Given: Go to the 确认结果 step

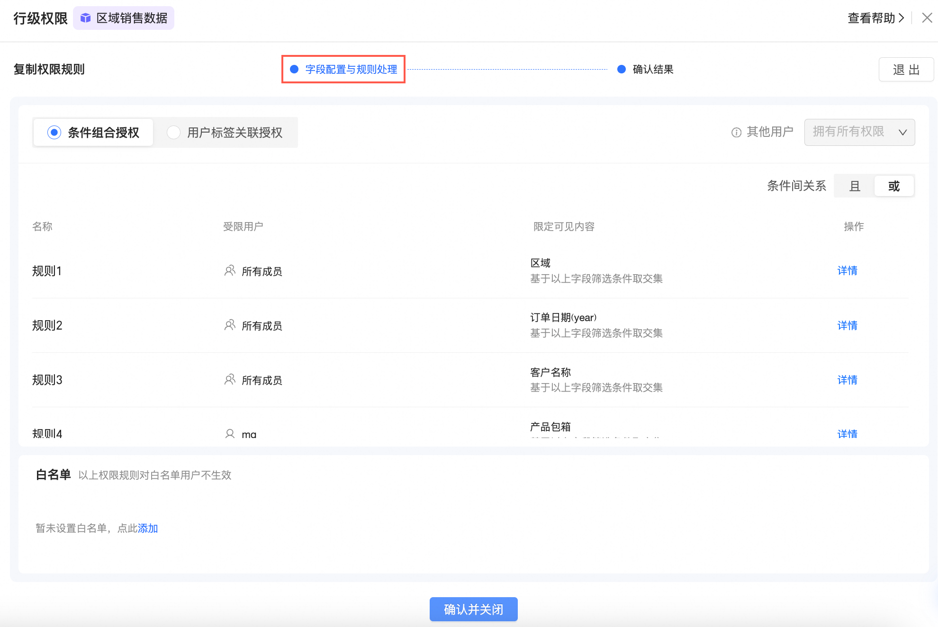Looking at the screenshot, I should pos(652,70).
